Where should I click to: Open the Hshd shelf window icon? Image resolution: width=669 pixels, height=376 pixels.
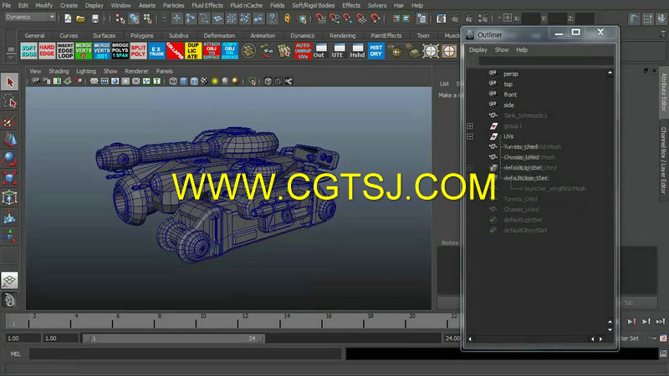(357, 51)
